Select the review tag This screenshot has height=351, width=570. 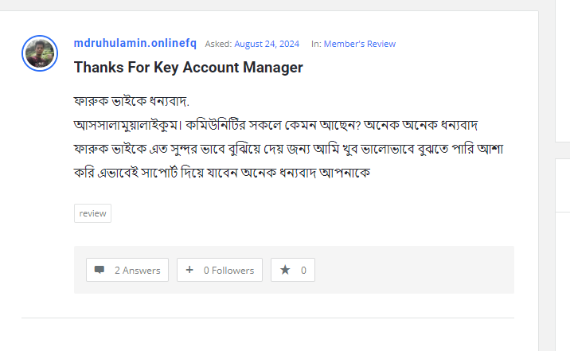point(92,213)
